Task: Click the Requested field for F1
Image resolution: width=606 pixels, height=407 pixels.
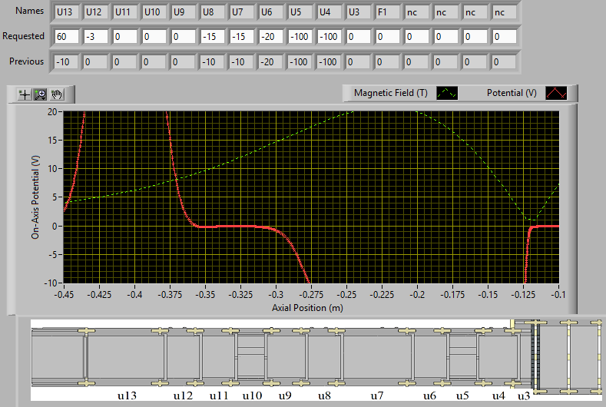Action: [388, 37]
